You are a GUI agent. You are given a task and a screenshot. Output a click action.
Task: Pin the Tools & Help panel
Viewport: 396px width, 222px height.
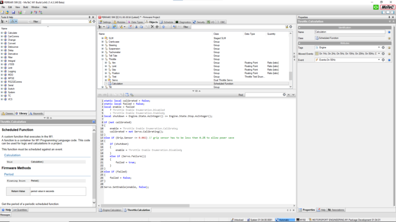tap(89, 17)
